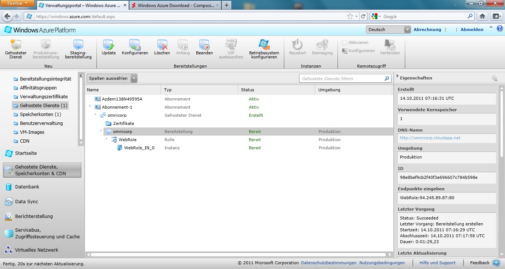Select Datenbank in left navigation

(27, 187)
